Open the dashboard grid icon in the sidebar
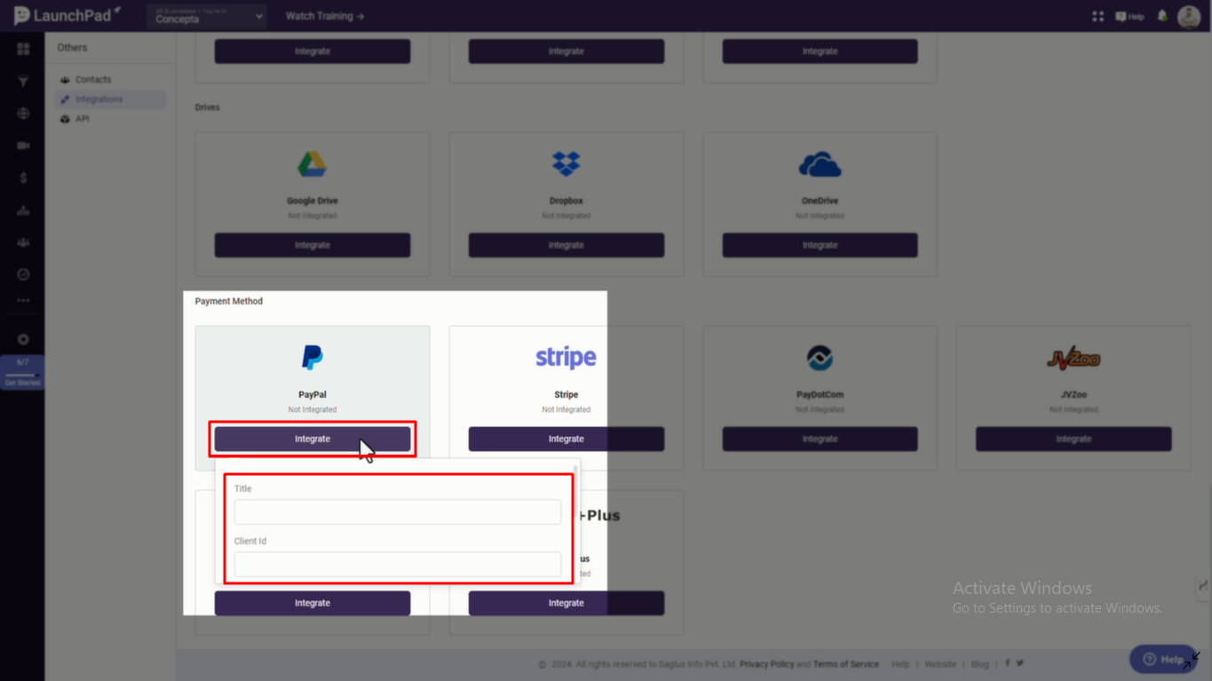This screenshot has height=681, width=1212. [x=23, y=49]
